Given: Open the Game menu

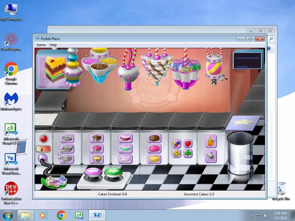Looking at the screenshot, I should pos(41,45).
